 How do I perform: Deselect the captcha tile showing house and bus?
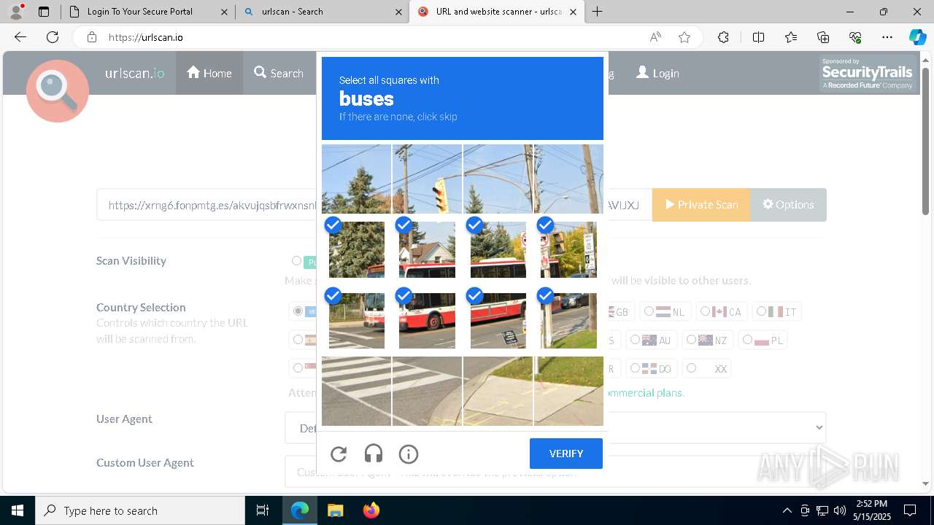coord(427,249)
